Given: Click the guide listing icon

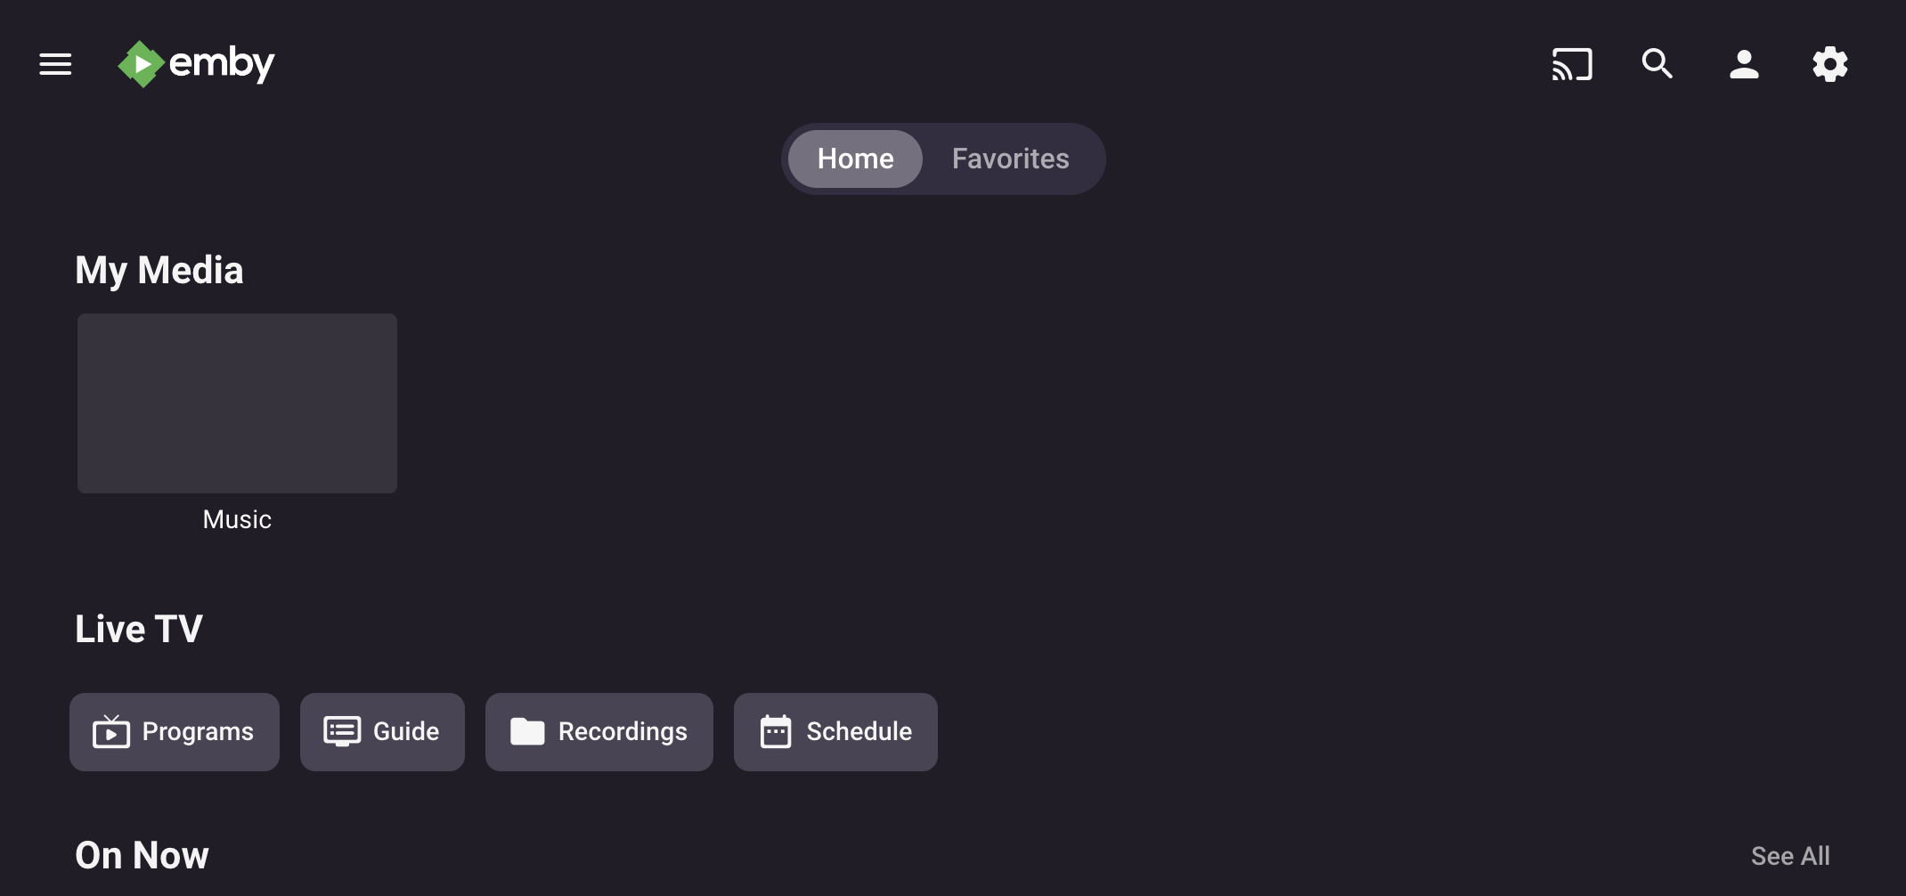Looking at the screenshot, I should click(342, 732).
